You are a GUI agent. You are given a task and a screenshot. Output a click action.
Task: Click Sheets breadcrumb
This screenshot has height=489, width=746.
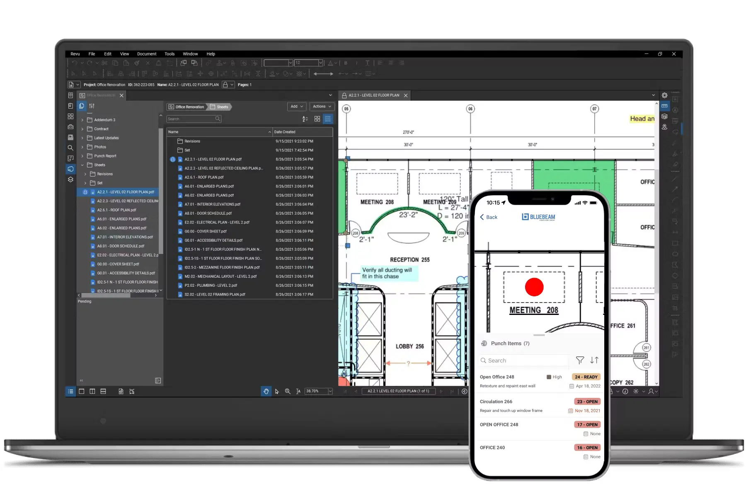(220, 107)
